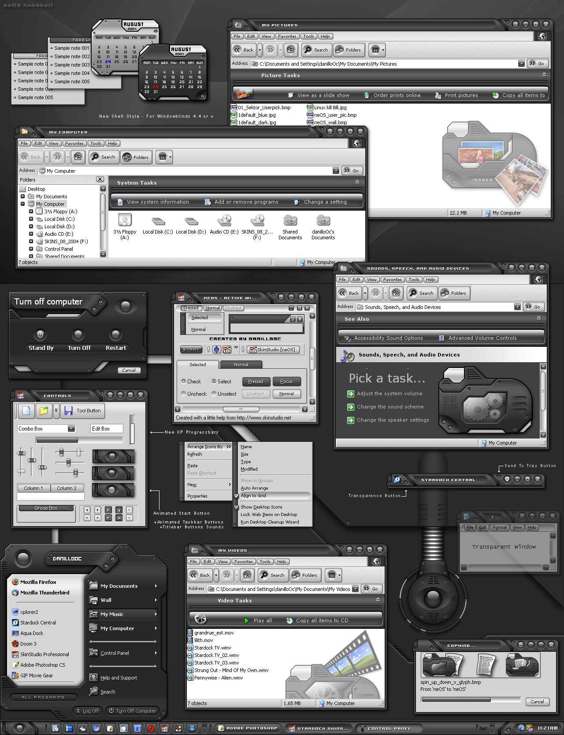Open the 3½ Floppy (A:) drive icon

click(125, 226)
